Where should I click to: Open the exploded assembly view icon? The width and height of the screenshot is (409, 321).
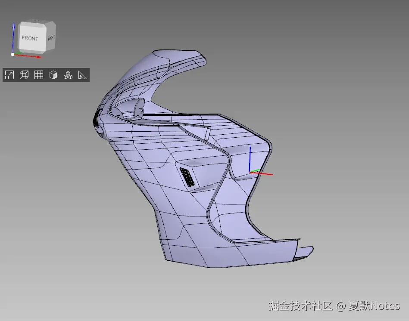67,75
